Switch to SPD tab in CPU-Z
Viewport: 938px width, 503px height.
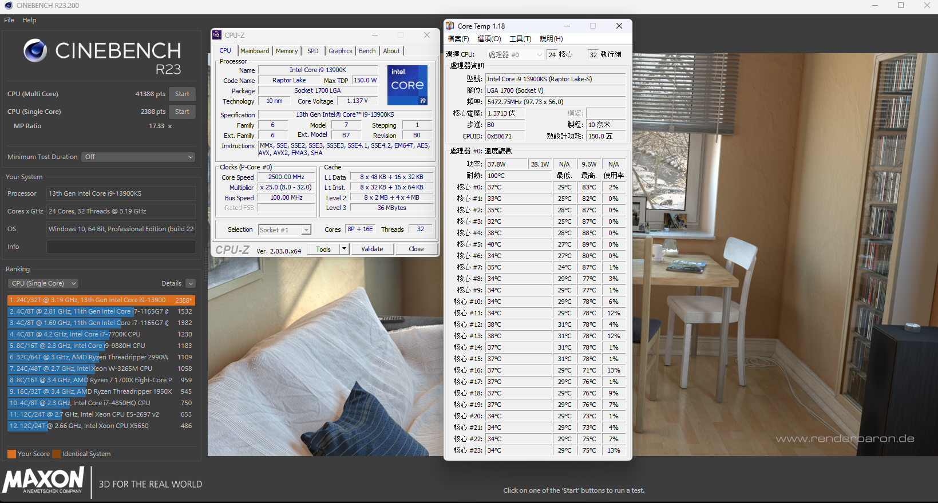coord(313,51)
